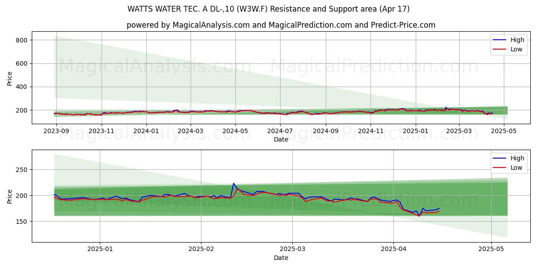Click the 150 tick on bottom chart's price axis
537x268 pixels.
point(22,222)
